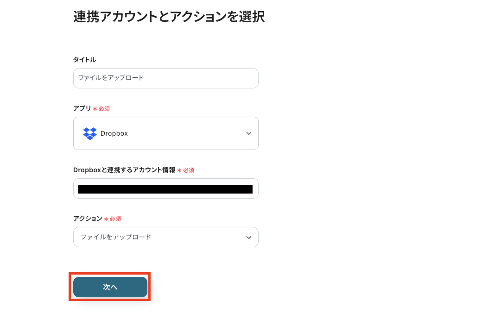Click the Dropbox account information field
494x313 pixels.
[x=165, y=188]
